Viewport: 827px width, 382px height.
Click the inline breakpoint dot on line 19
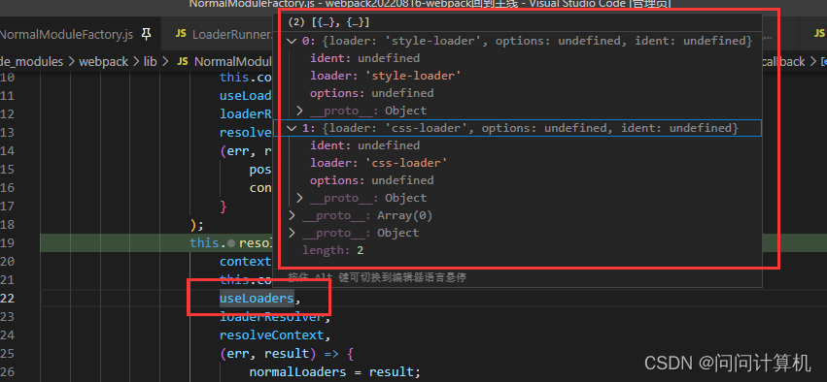(230, 243)
